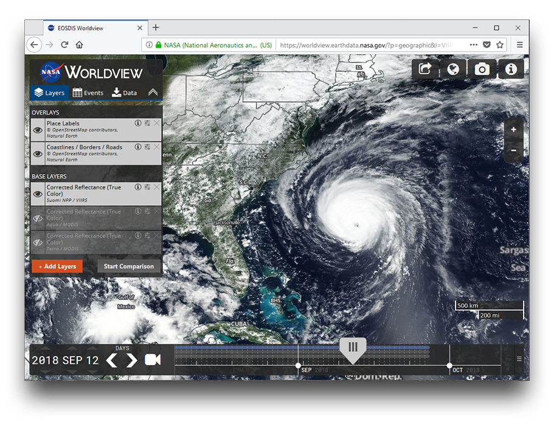Open Terra / MODIS layer options icon

tap(147, 235)
